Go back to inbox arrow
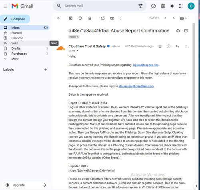Viewport: 200px width, 190px height. (59, 18)
